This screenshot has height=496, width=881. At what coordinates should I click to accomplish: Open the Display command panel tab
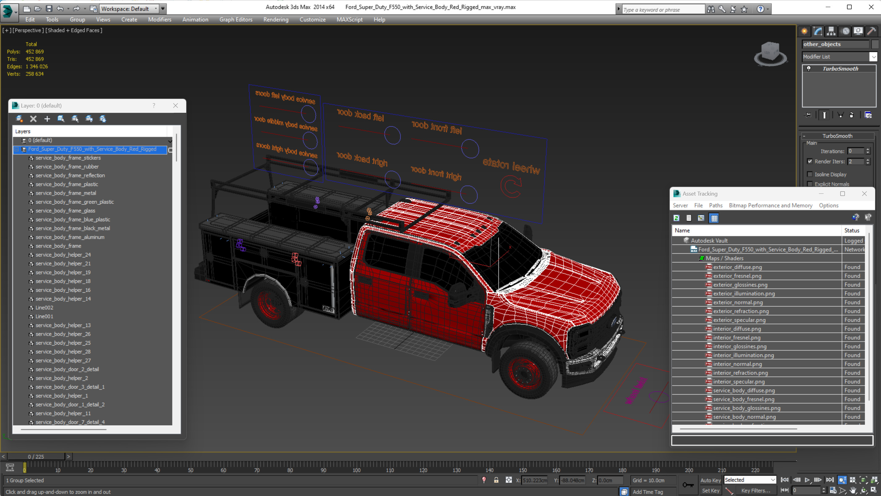[858, 31]
